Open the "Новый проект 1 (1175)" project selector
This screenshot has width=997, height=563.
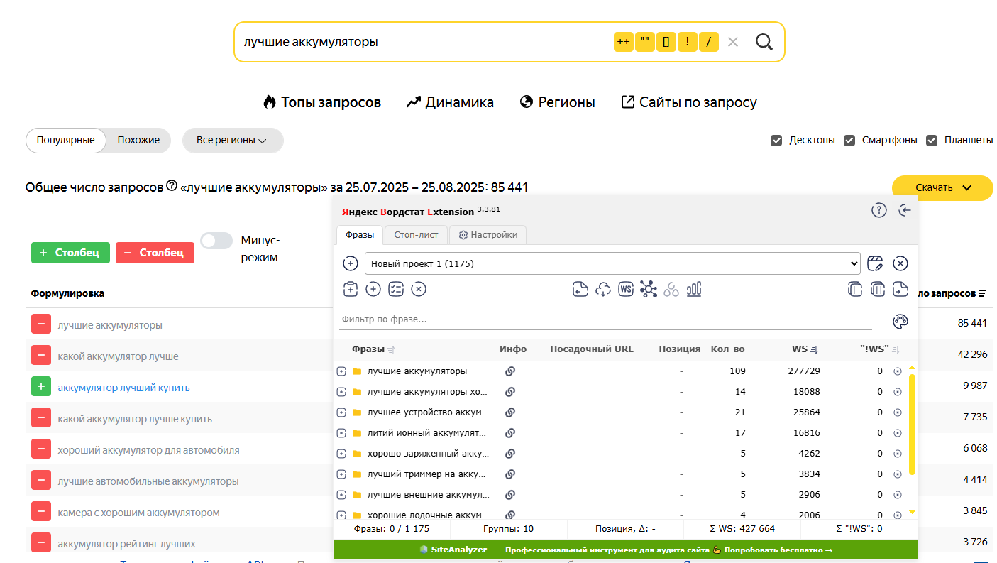pos(612,263)
